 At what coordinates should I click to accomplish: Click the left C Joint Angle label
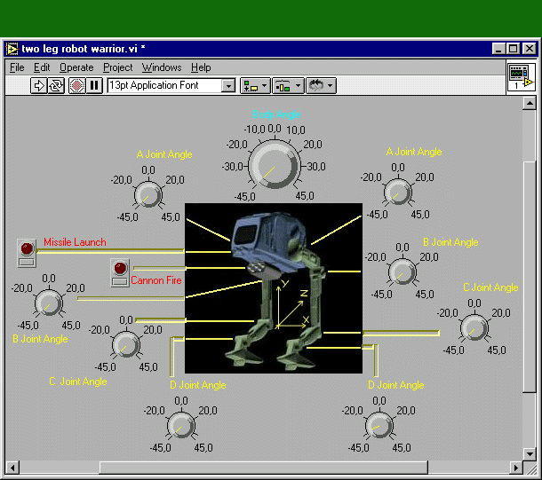[78, 382]
